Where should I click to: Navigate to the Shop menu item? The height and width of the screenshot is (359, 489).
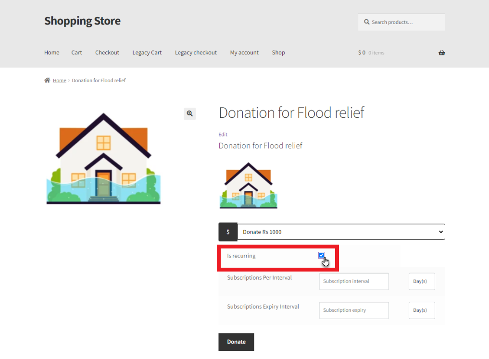click(x=278, y=53)
